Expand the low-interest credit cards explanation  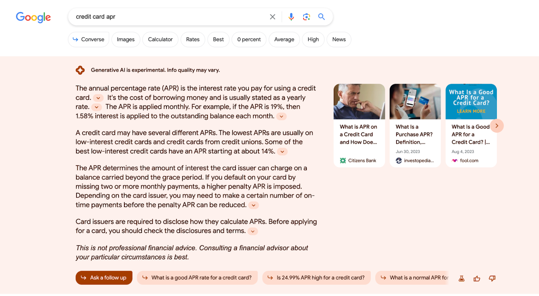(x=282, y=151)
